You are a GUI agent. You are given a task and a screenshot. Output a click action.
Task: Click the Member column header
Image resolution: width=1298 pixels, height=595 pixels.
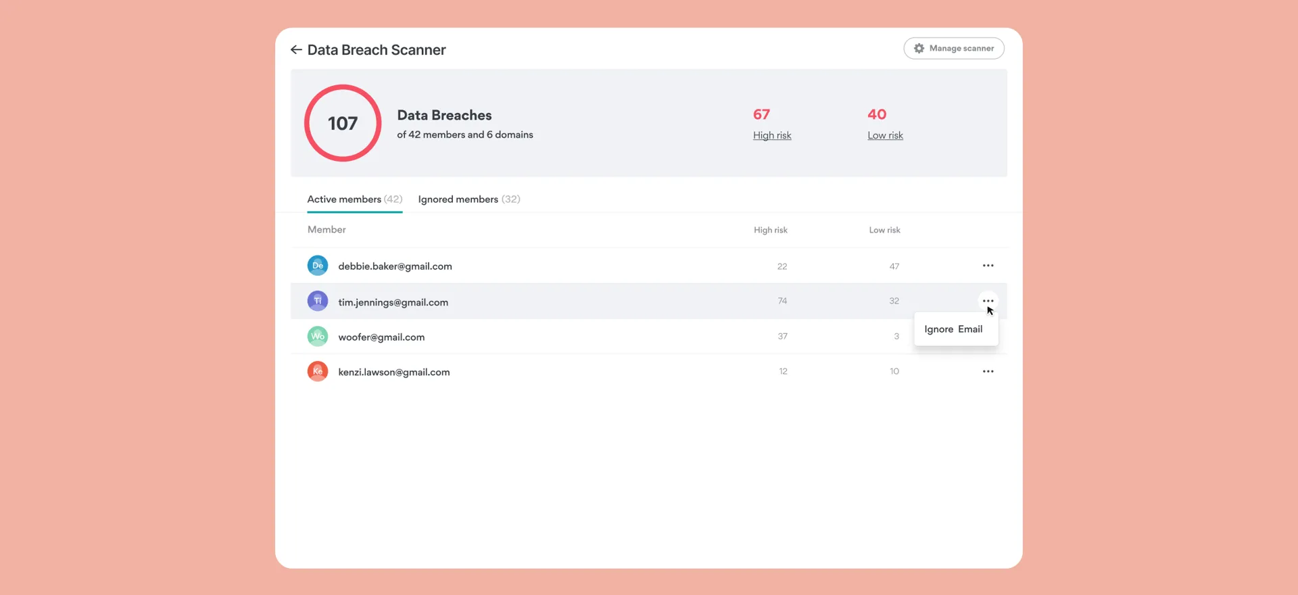tap(327, 230)
